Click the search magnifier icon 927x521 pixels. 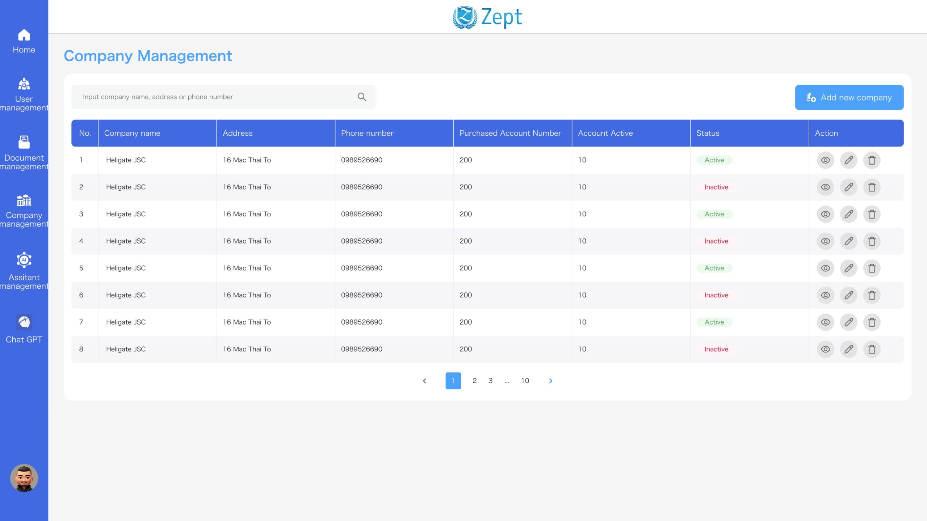tap(362, 97)
